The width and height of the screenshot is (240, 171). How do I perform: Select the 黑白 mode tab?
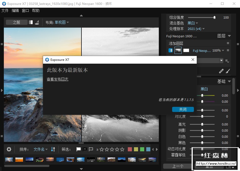coord(204,89)
